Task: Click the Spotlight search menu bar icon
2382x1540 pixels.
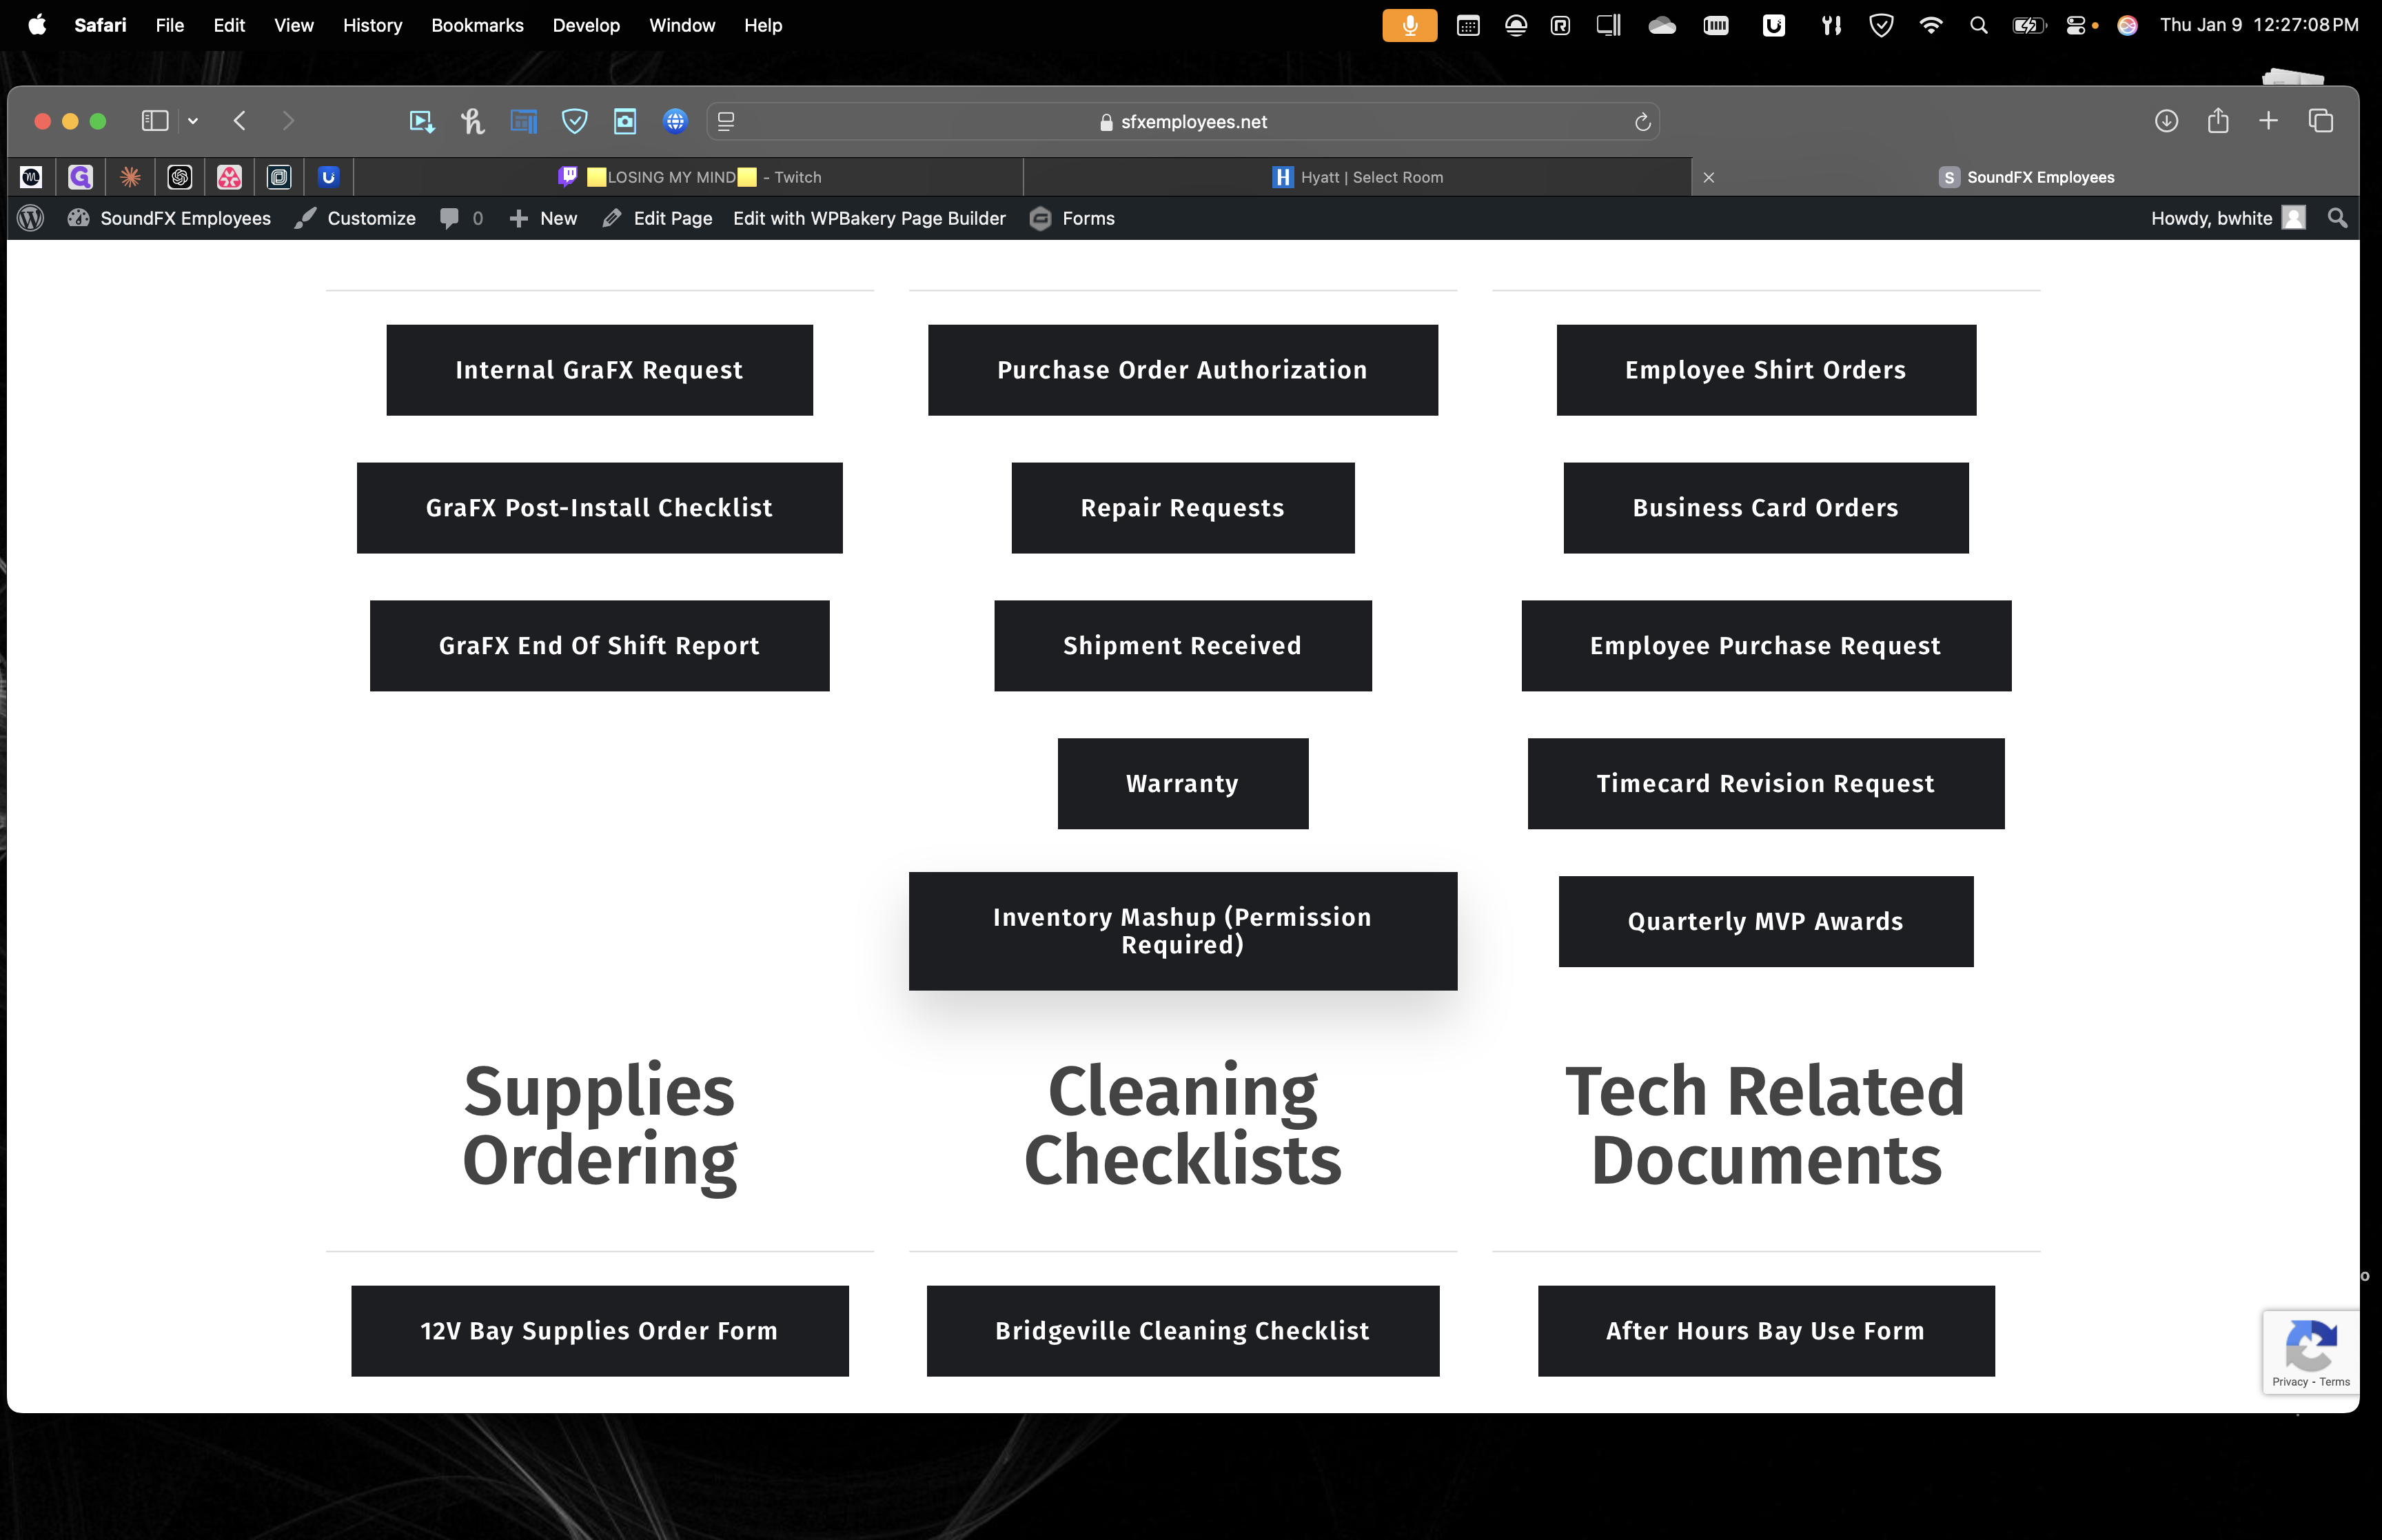Action: pyautogui.click(x=1978, y=26)
